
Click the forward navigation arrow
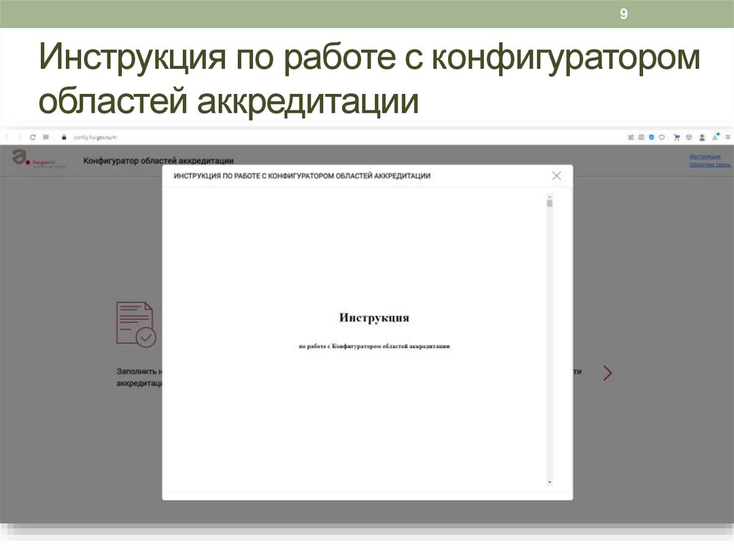(19, 136)
